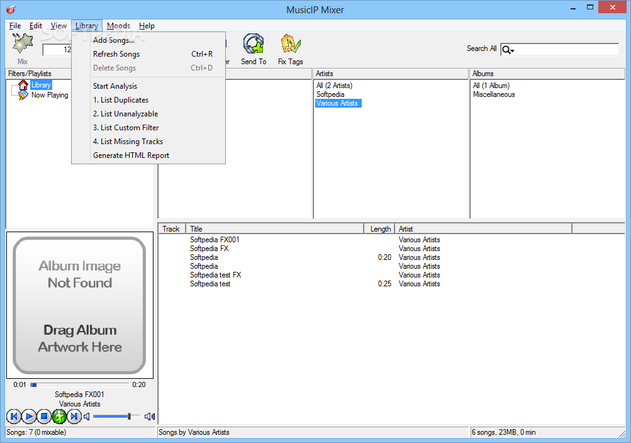Open the search magnifier dropdown
Image resolution: width=631 pixels, height=443 pixels.
click(508, 50)
